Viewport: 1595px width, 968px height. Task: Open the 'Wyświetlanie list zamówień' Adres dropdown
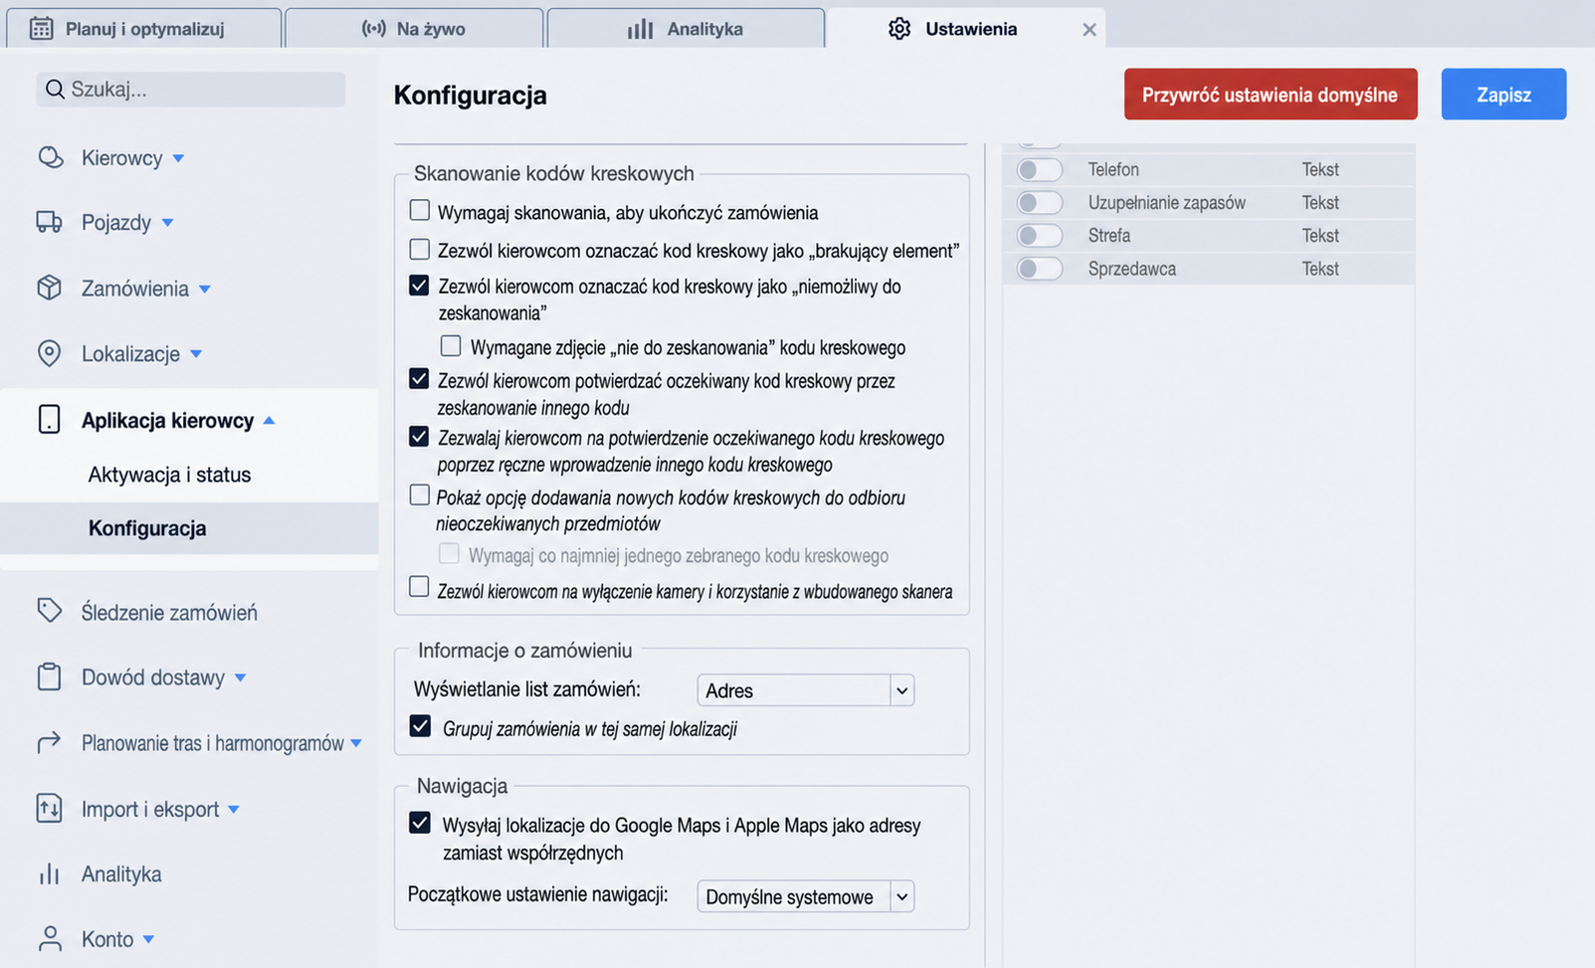click(805, 690)
